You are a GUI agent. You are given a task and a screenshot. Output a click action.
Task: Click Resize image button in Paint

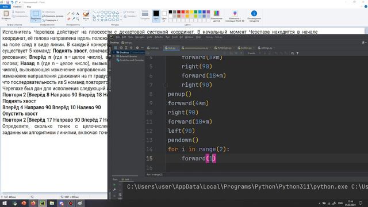tap(53, 16)
